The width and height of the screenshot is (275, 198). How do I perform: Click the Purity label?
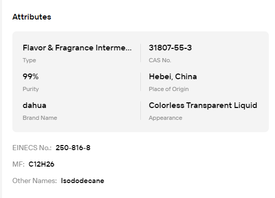point(31,89)
